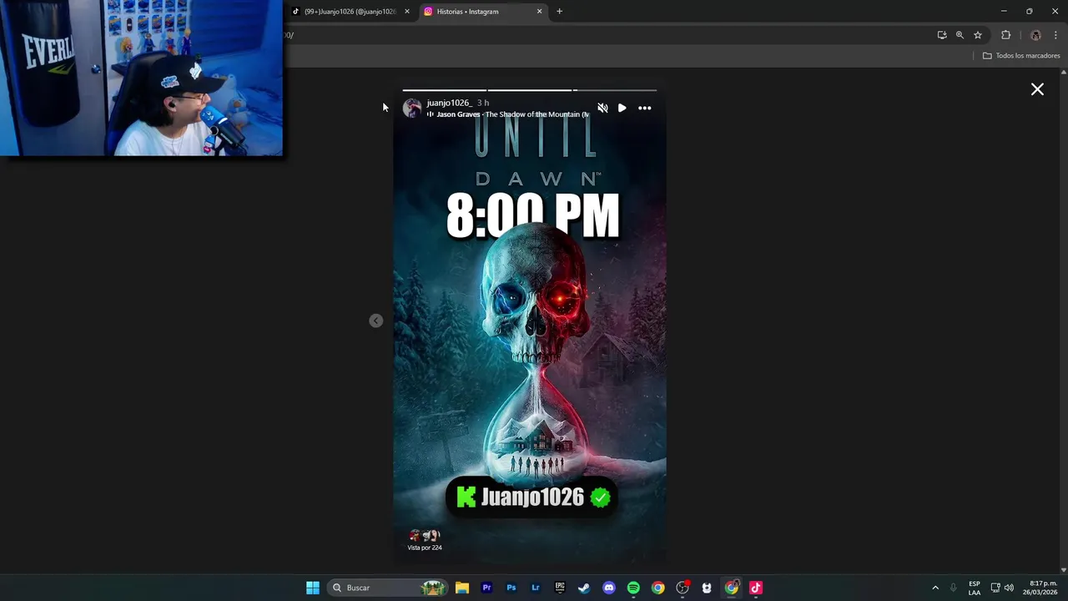Open juanjo1026_ profile from story header
This screenshot has width=1068, height=601.
(x=449, y=103)
